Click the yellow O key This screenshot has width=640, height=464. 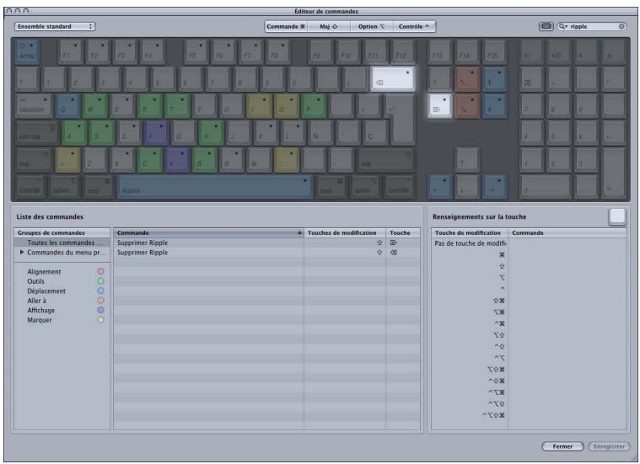(286, 106)
